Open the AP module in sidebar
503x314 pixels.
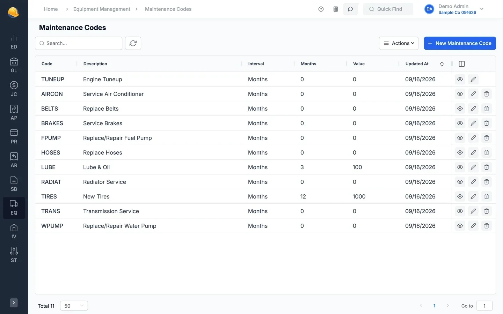(14, 113)
